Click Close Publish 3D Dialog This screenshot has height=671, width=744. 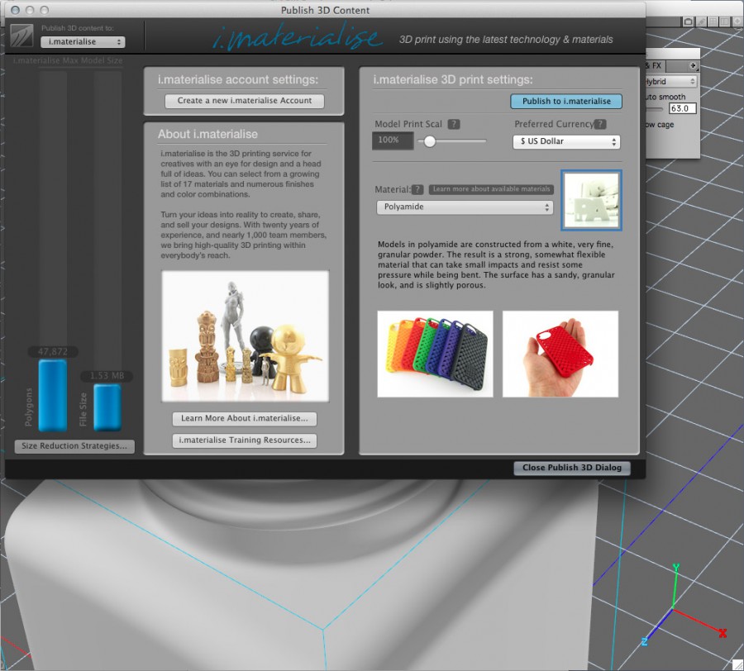pos(572,467)
